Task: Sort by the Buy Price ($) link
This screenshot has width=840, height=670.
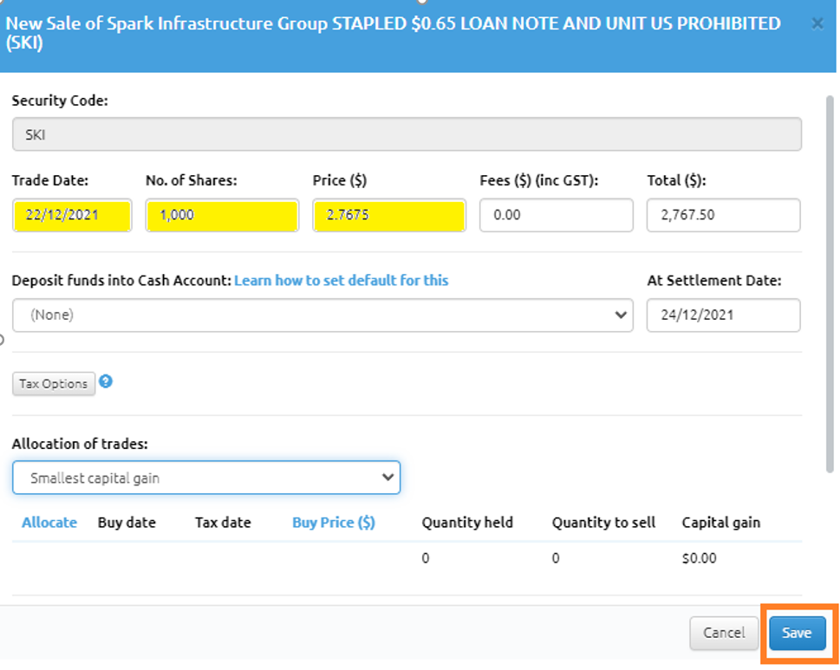Action: 333,522
